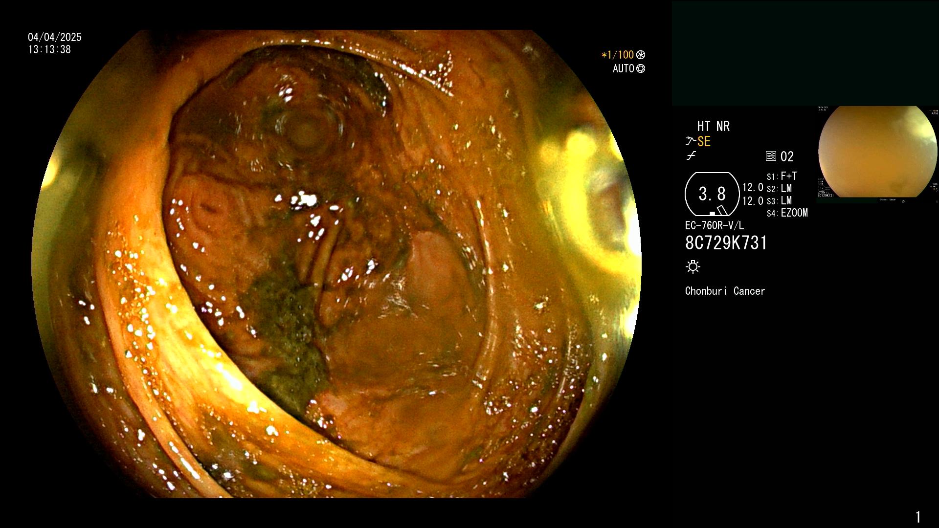Click the main endoscopic image view
This screenshot has width=939, height=528.
coord(336,264)
